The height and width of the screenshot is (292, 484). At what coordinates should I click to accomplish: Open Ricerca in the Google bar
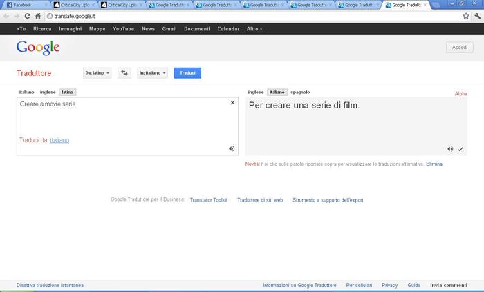42,28
